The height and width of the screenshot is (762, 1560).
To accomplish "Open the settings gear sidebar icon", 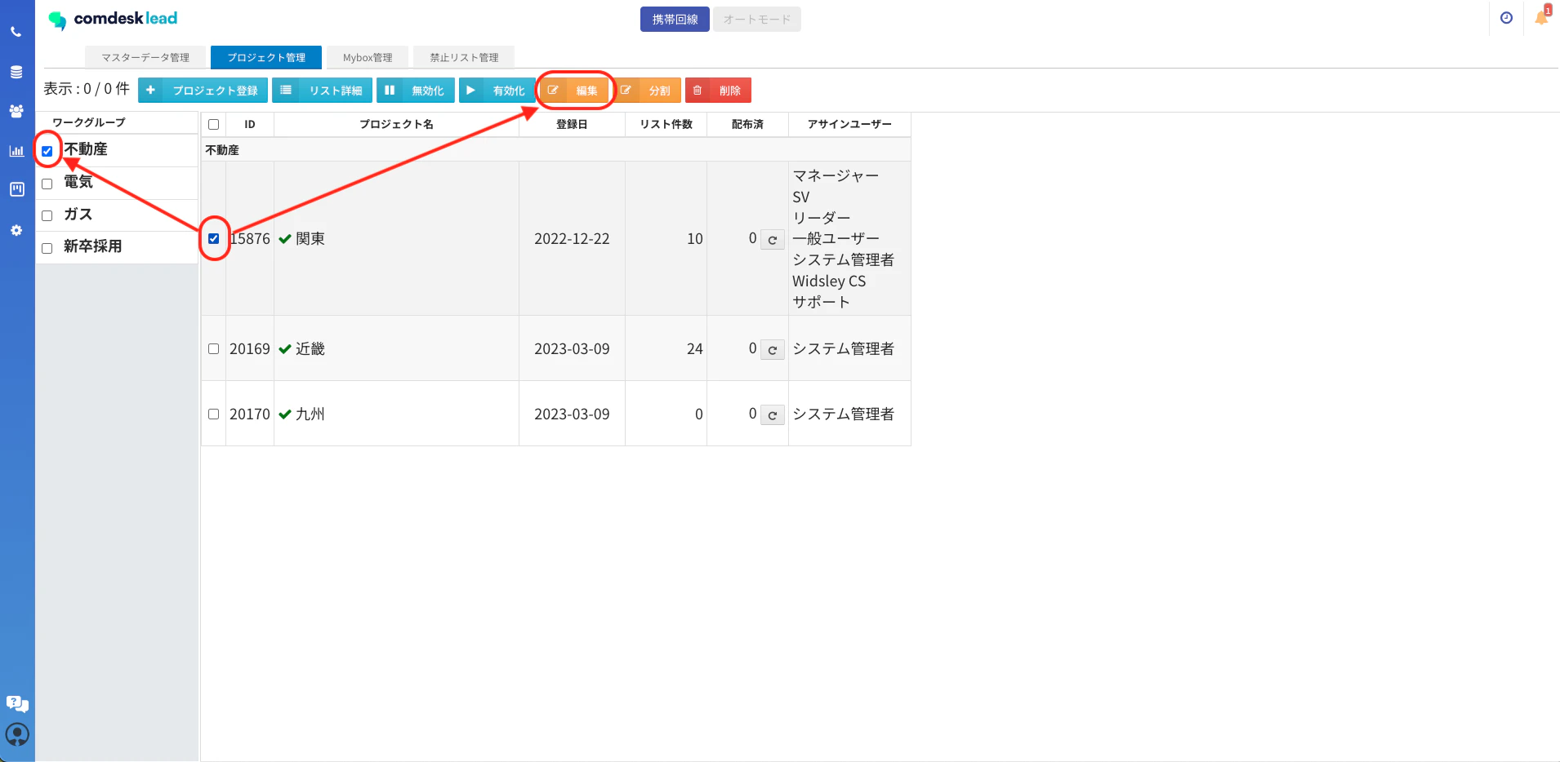I will pos(16,230).
